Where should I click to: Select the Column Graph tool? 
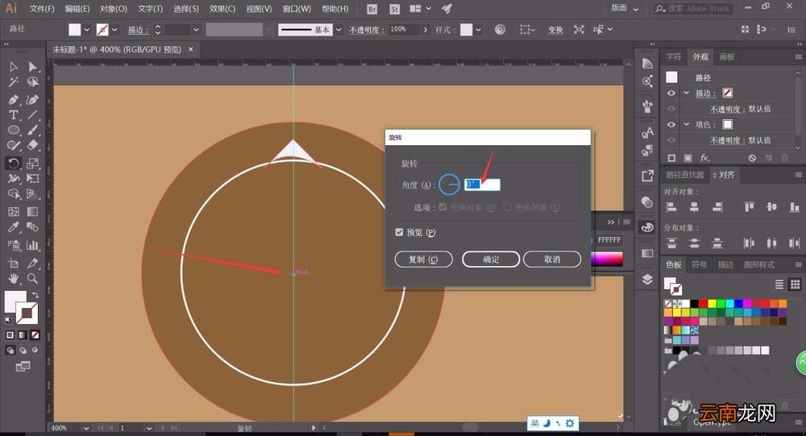[x=32, y=245]
